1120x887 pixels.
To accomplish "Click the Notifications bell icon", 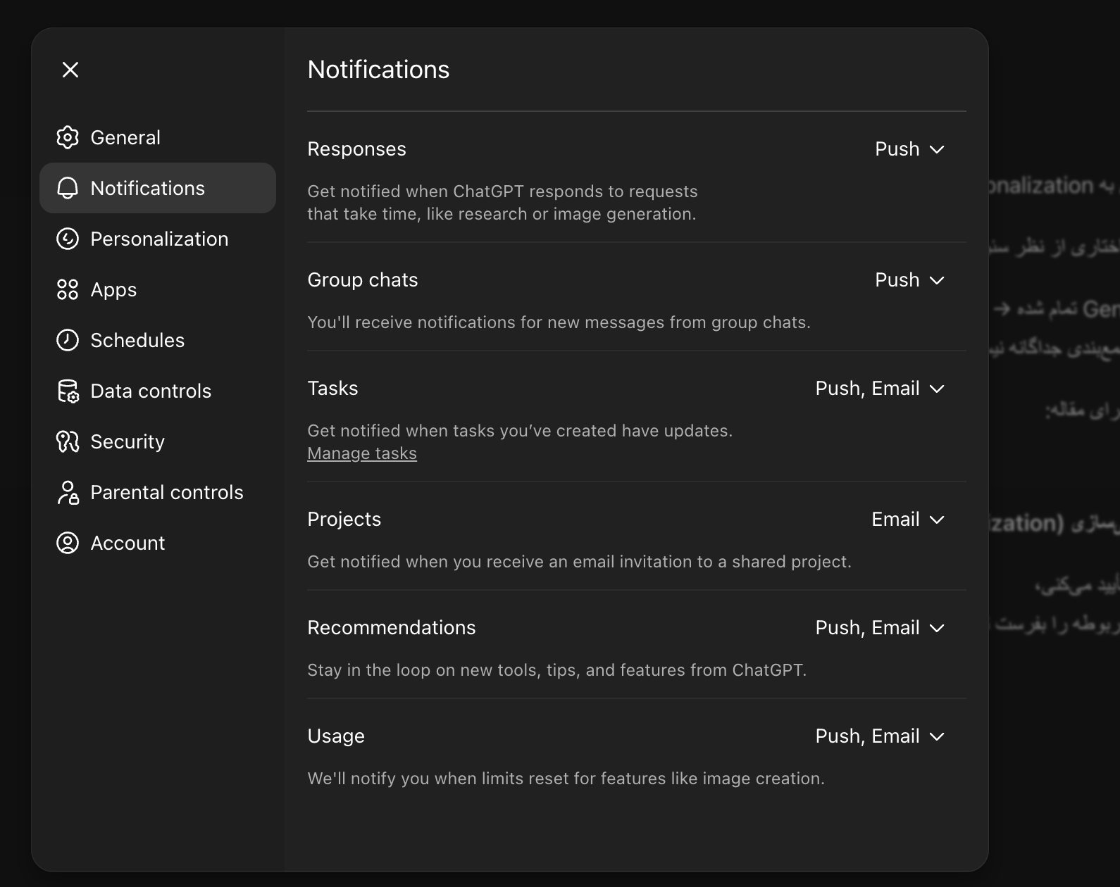I will (x=68, y=188).
